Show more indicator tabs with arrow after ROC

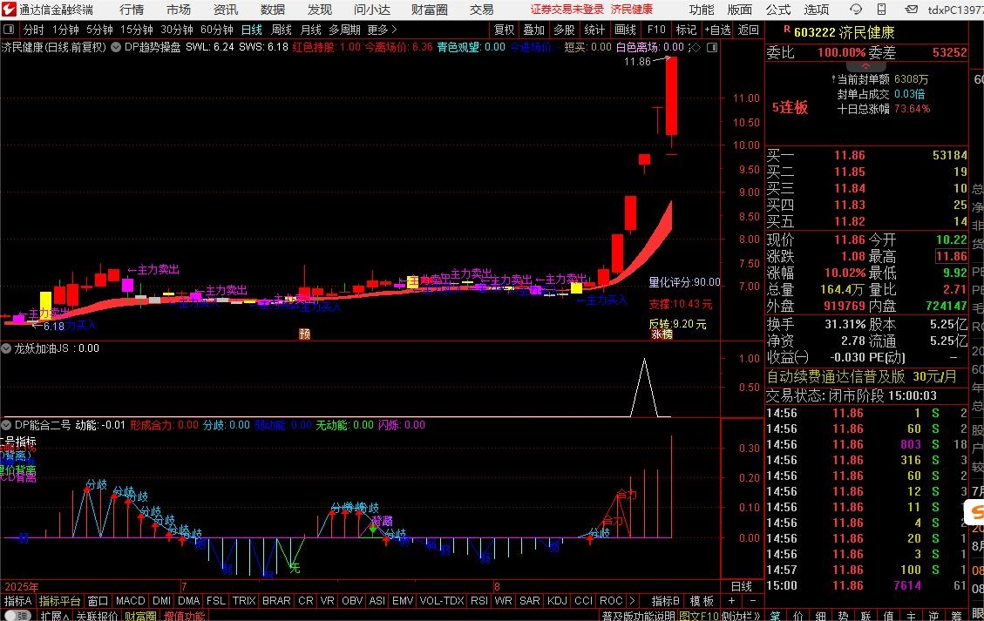631,601
